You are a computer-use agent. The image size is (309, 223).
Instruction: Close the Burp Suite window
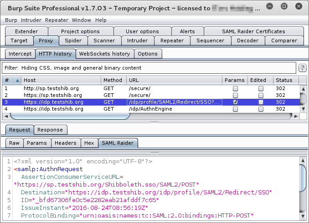(299, 6)
